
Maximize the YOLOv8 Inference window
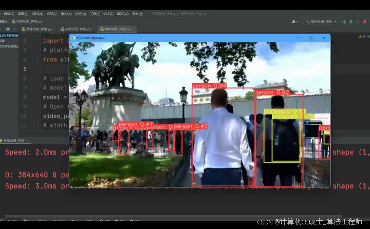tap(311, 38)
